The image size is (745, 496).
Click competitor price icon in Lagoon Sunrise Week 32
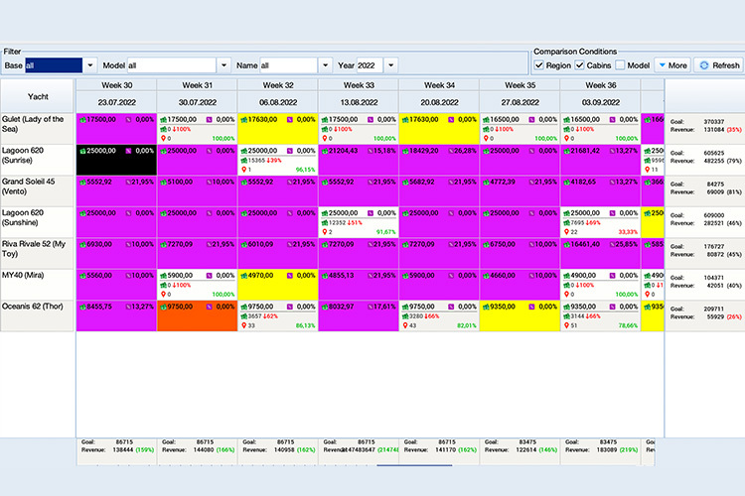244,160
